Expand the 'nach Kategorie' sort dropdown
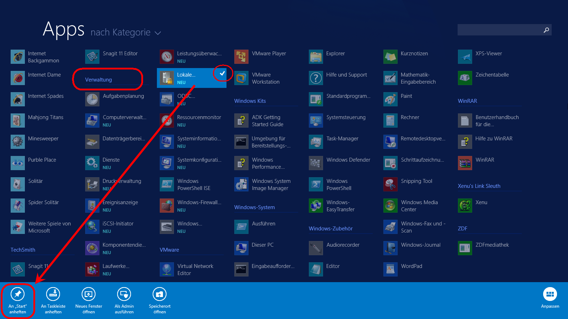Screen dimensions: 568x319 tap(121, 33)
